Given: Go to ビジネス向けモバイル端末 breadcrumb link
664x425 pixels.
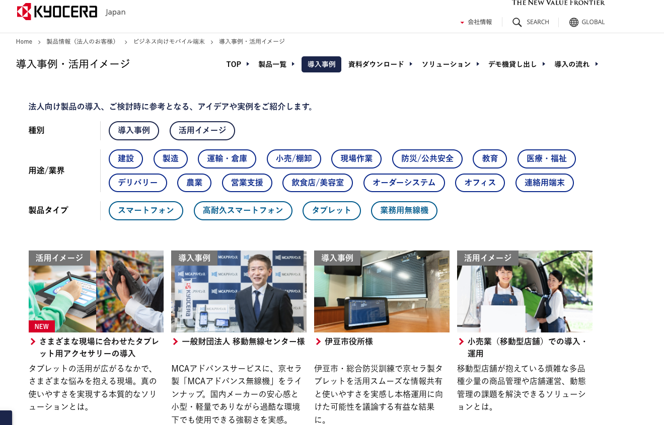Looking at the screenshot, I should coord(169,42).
